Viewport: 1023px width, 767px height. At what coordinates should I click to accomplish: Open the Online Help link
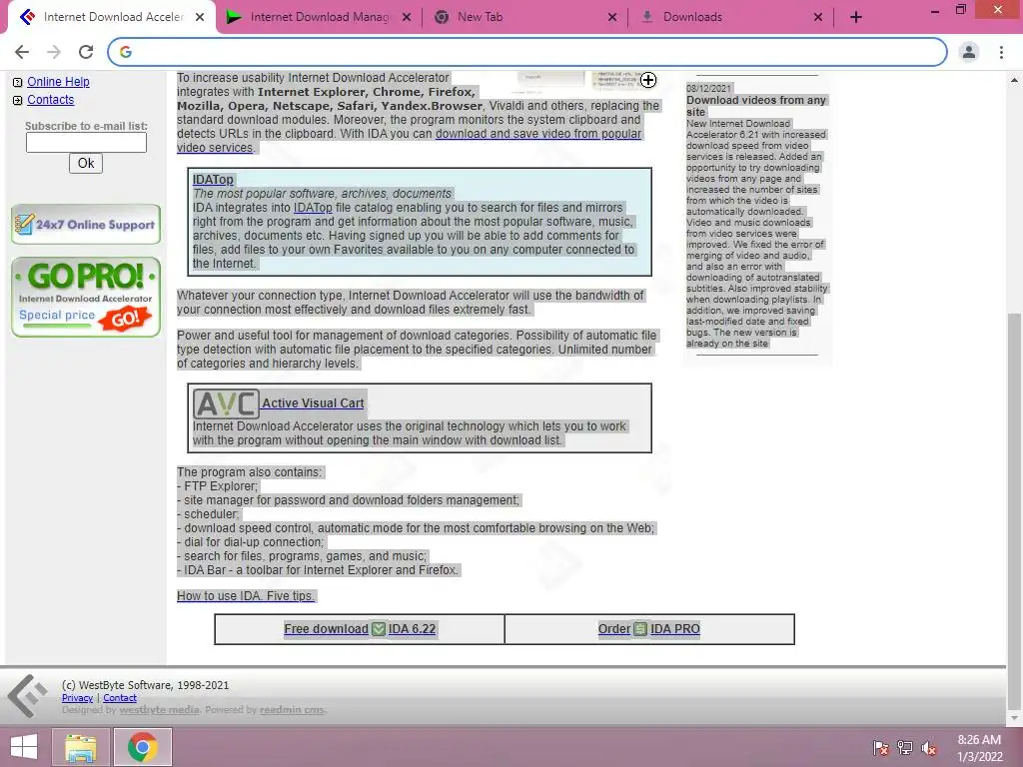[x=58, y=82]
